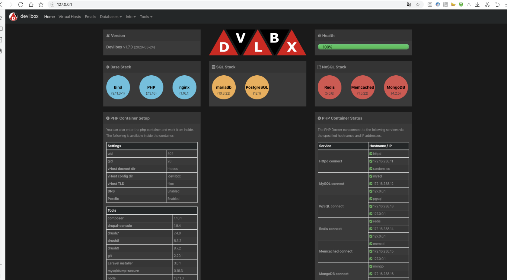The image size is (507, 280).
Task: Click the DNS Enabled cell
Action: coord(182,191)
